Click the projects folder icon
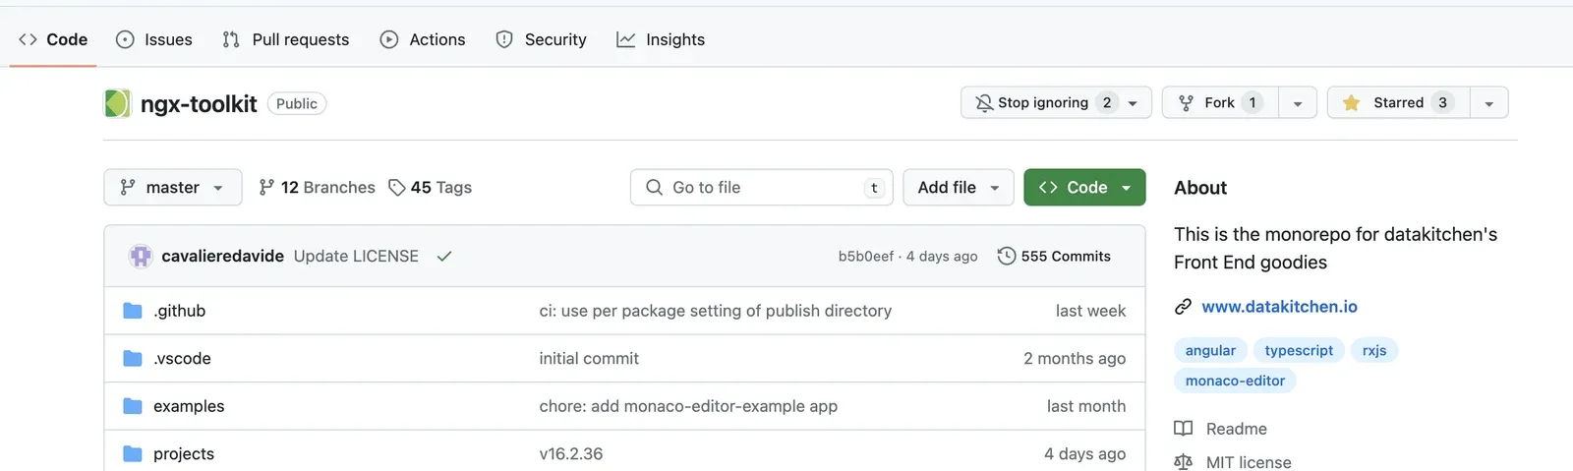The width and height of the screenshot is (1573, 471). (133, 453)
